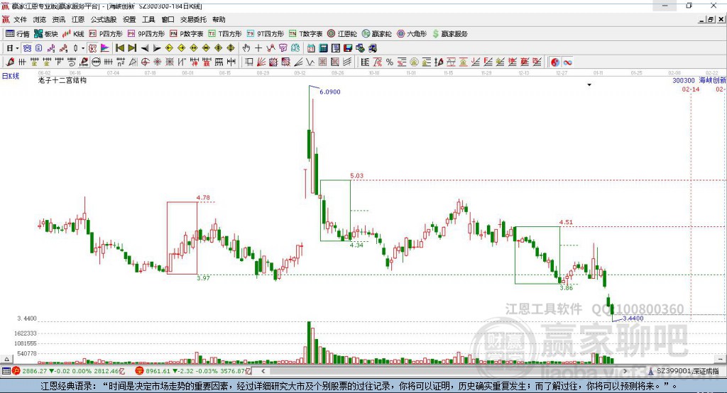Image resolution: width=727 pixels, height=393 pixels.
Task: Open the T四方形 tool
Action: (x=225, y=34)
